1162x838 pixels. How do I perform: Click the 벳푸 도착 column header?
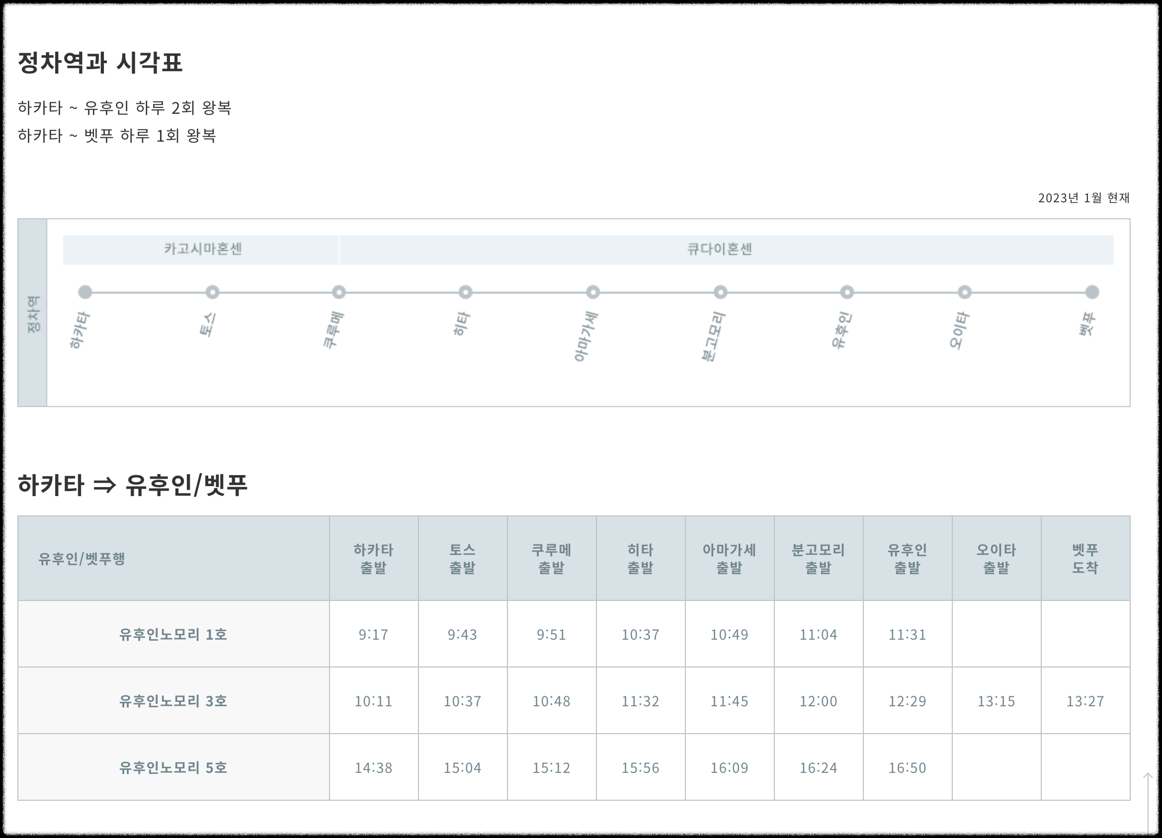pyautogui.click(x=1085, y=558)
